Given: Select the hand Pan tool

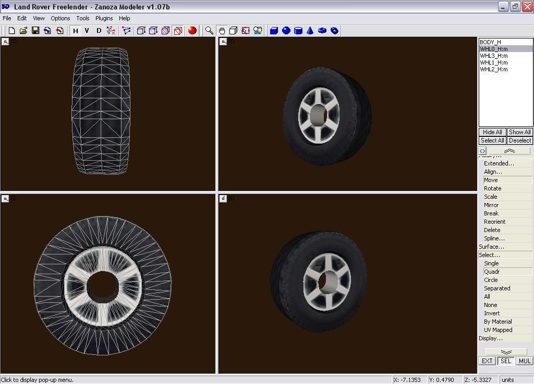Looking at the screenshot, I should (222, 31).
